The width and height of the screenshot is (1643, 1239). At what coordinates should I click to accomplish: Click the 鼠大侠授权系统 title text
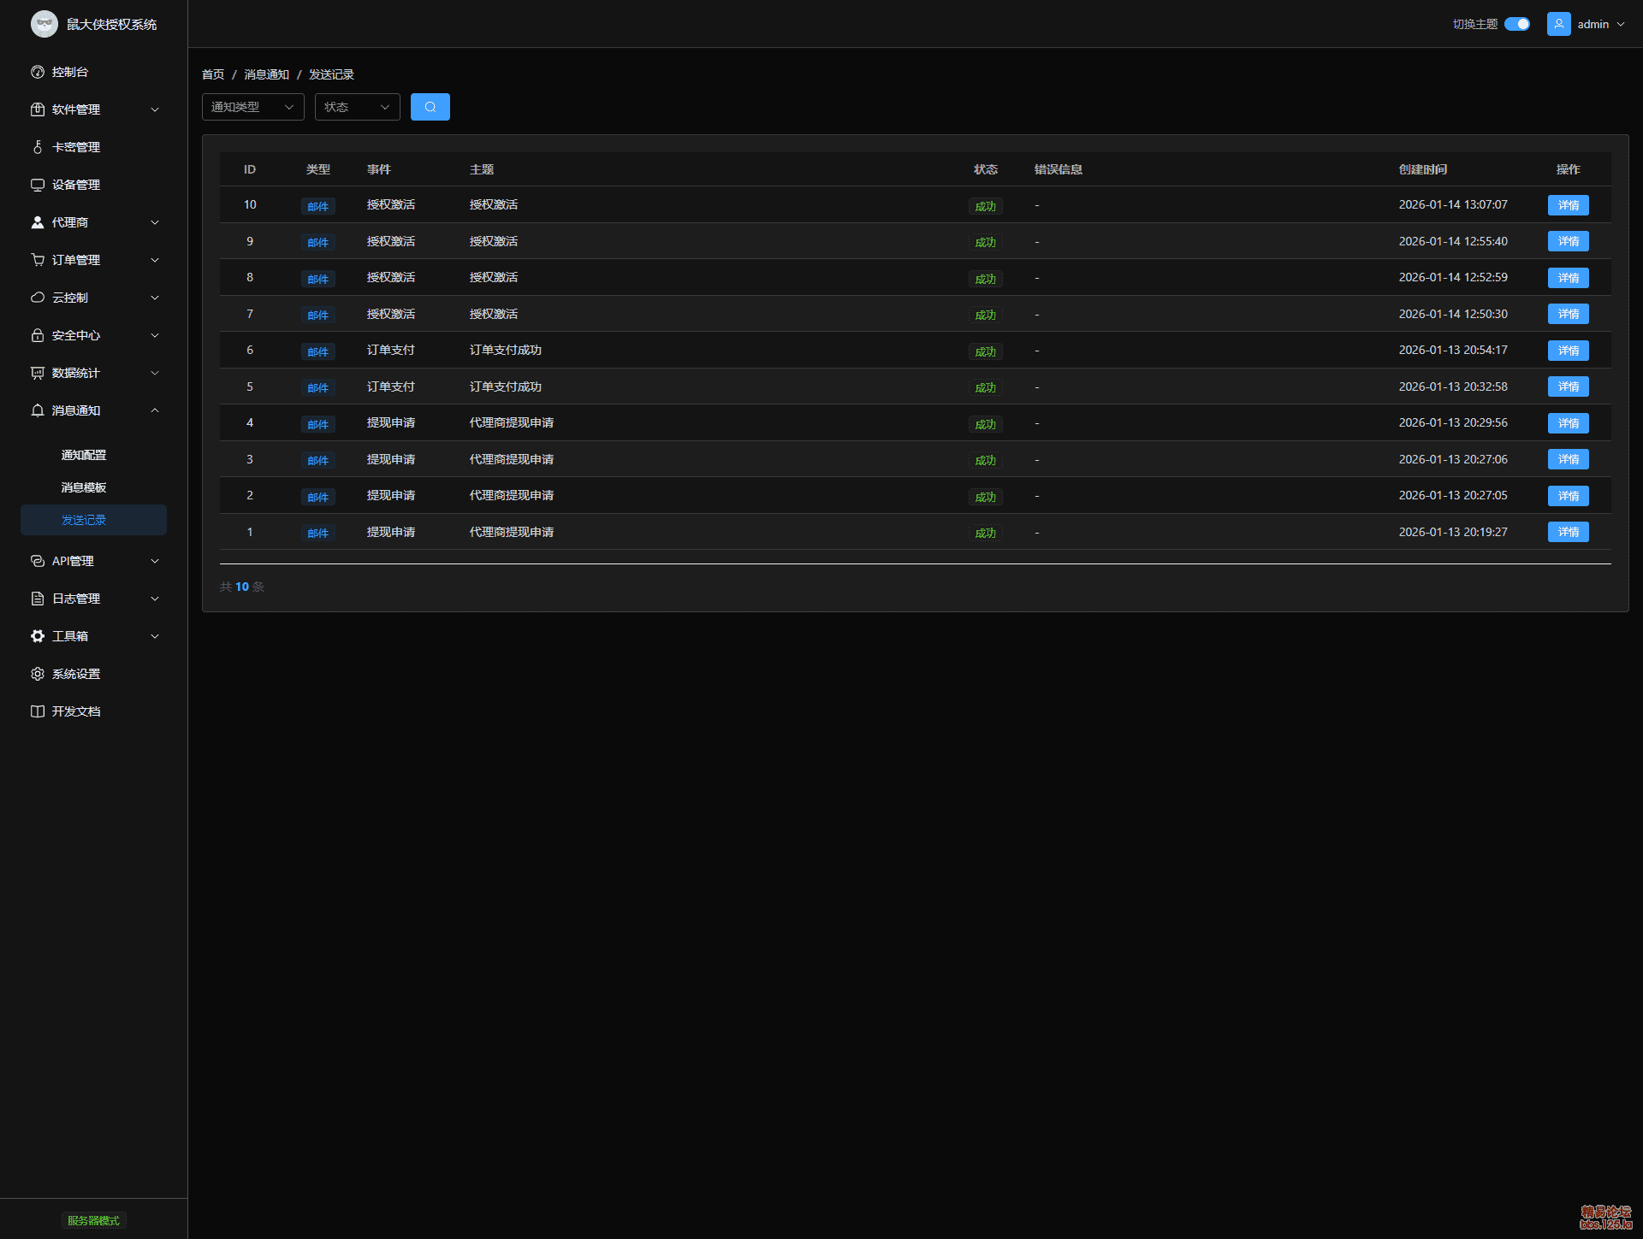(x=112, y=24)
